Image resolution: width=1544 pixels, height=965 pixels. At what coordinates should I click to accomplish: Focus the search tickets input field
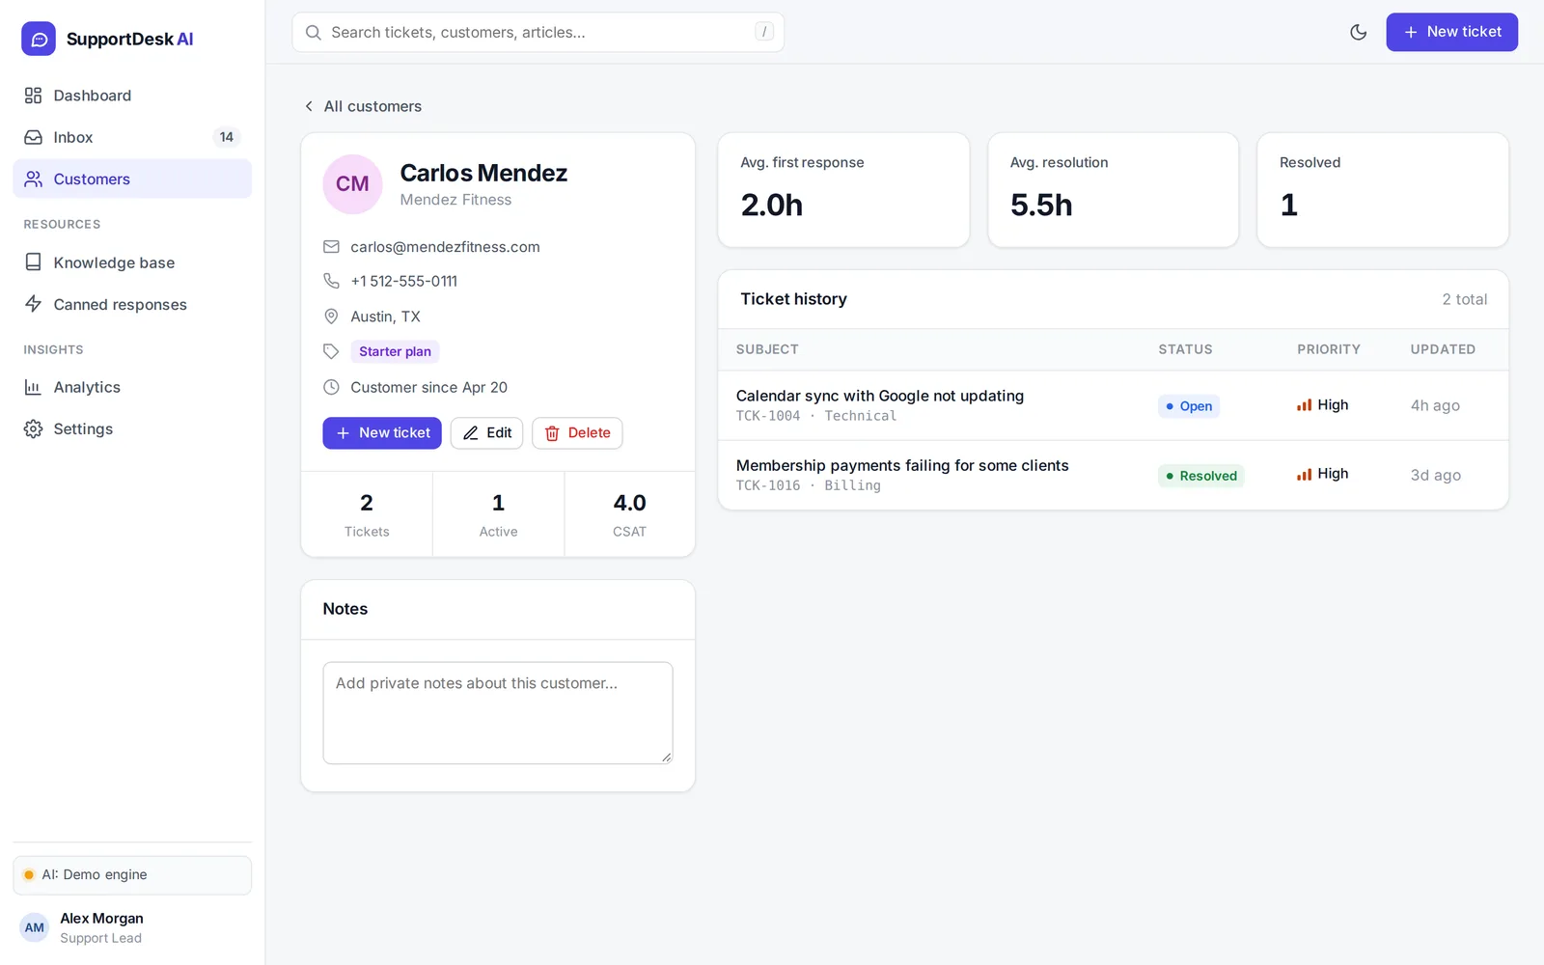pos(538,32)
